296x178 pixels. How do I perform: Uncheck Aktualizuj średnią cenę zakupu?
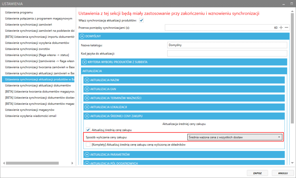[x=88, y=130]
